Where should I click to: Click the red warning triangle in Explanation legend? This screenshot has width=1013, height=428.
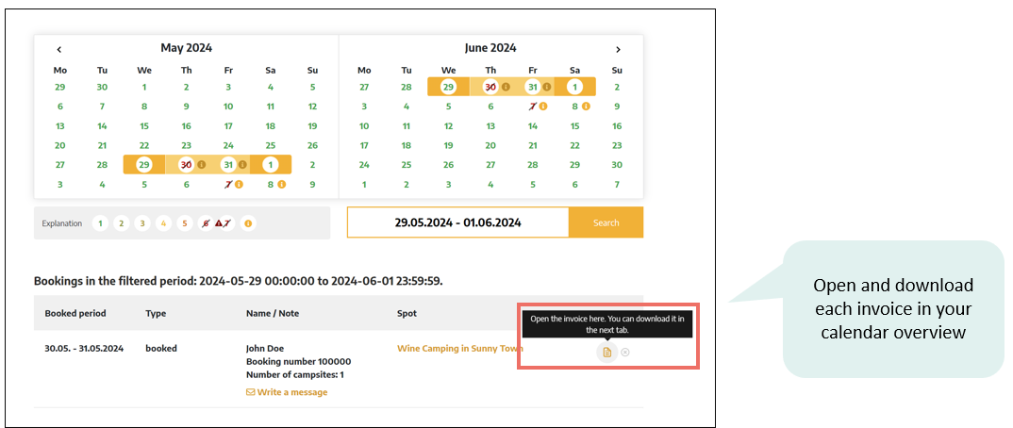[219, 223]
